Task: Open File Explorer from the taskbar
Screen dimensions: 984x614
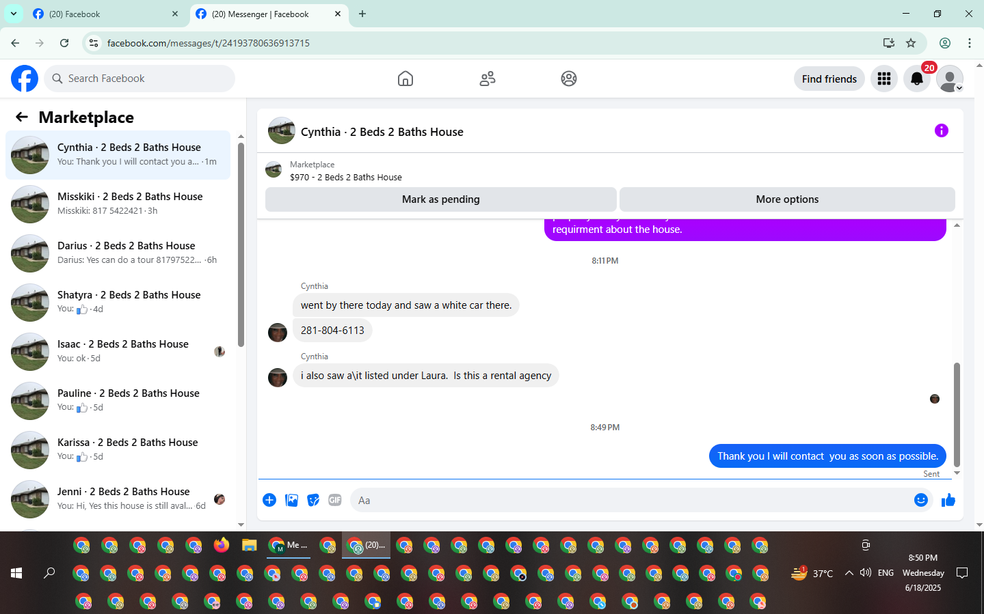Action: [x=249, y=545]
